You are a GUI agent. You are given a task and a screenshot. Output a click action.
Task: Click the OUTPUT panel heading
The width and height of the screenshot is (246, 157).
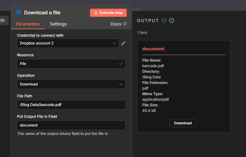click(148, 21)
